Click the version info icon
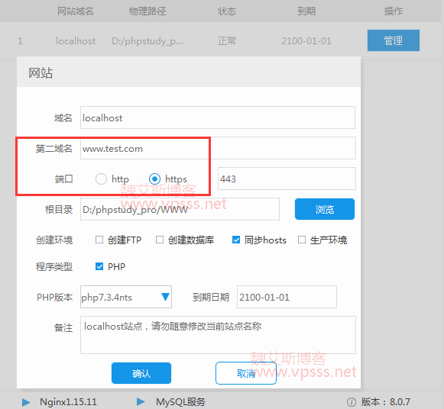Screen dimensions: 444x409 pos(352,402)
